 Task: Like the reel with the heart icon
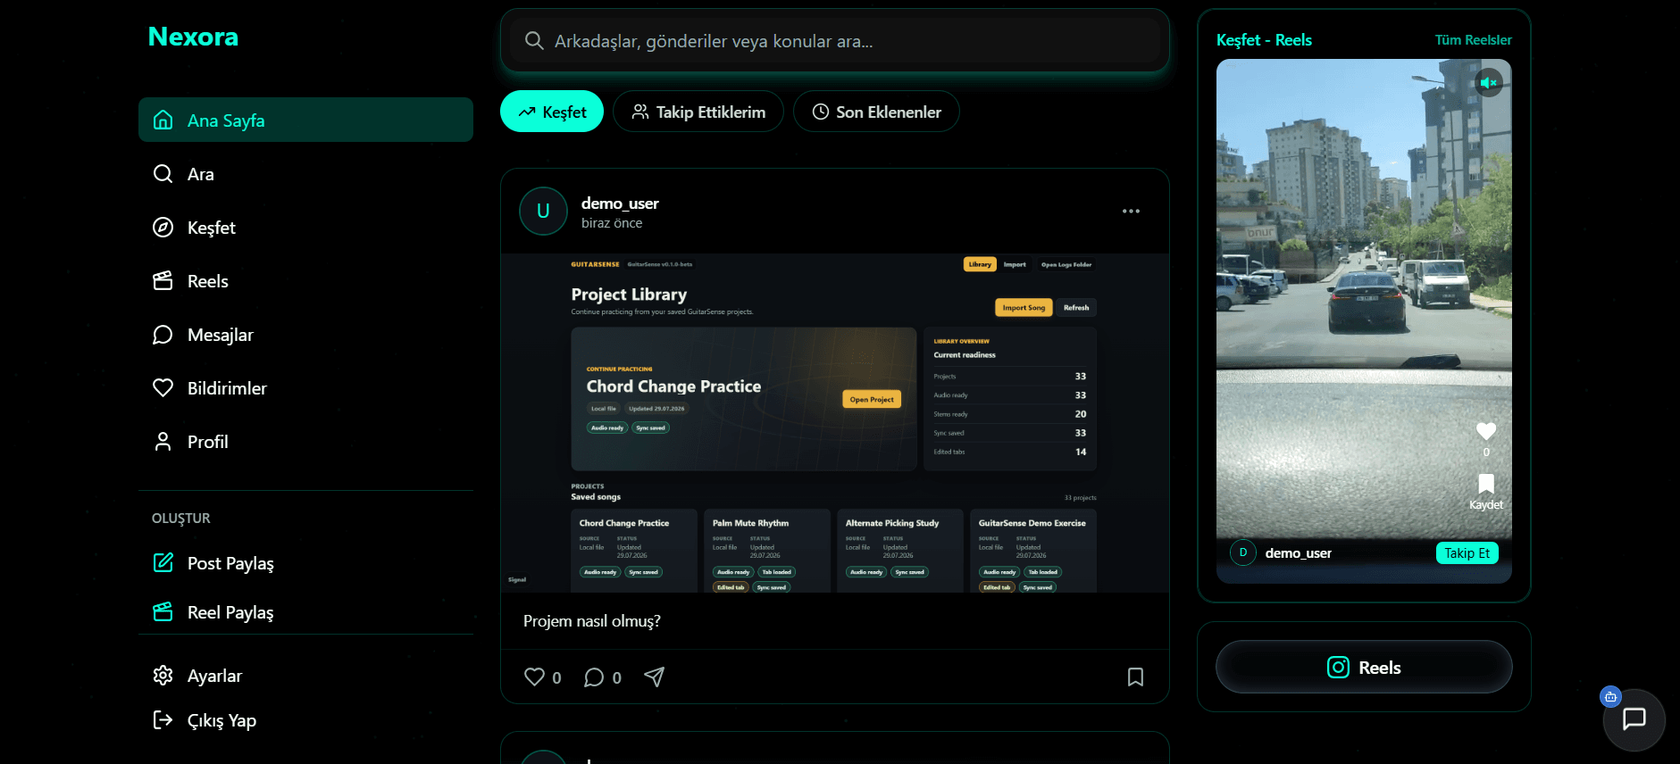(1486, 431)
